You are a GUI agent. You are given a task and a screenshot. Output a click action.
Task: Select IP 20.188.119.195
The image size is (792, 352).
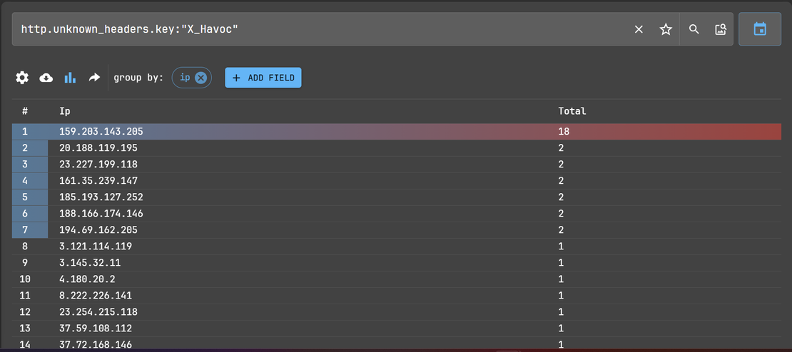click(98, 148)
